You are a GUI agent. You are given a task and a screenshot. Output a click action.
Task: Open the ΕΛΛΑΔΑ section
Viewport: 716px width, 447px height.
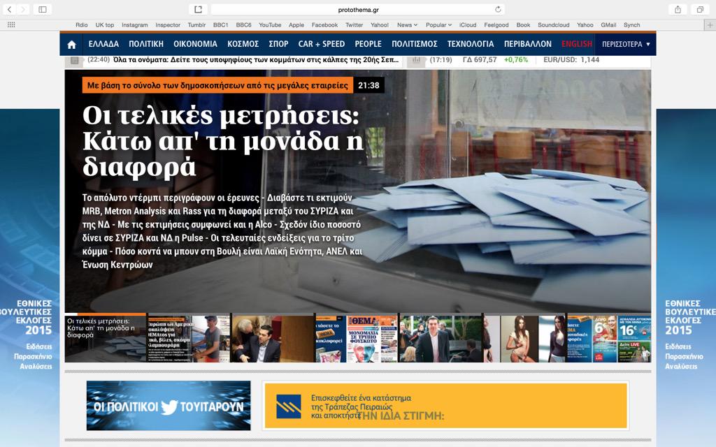coord(103,44)
